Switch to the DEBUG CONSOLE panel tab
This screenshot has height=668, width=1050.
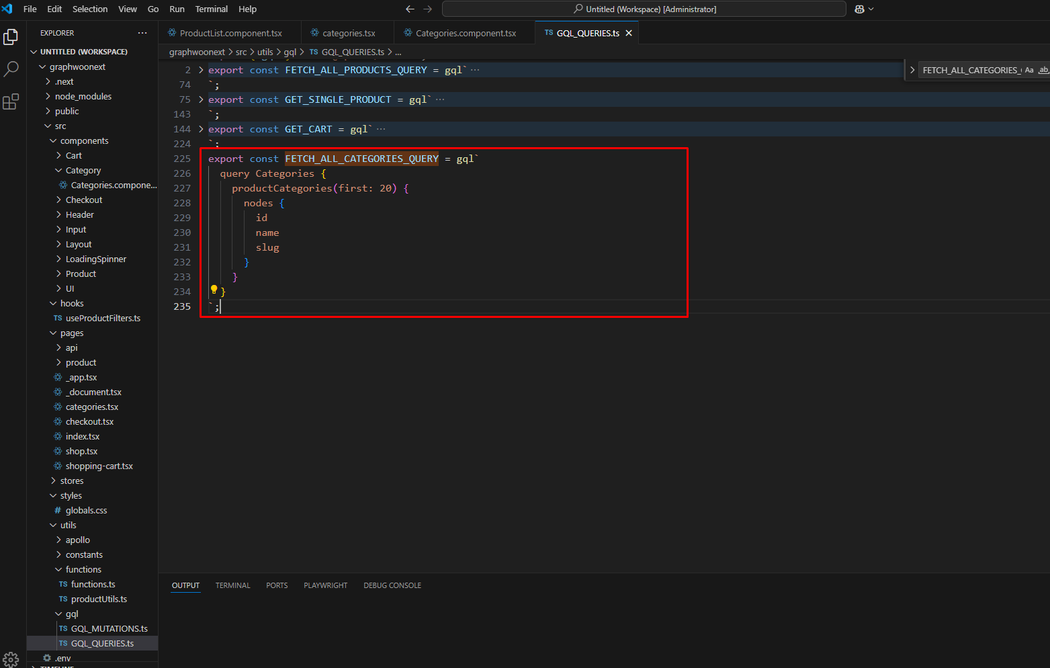tap(392, 585)
